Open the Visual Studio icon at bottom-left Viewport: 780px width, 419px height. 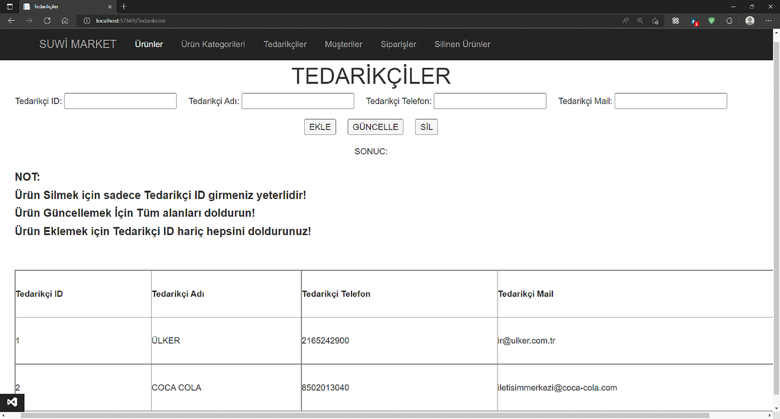tap(12, 402)
